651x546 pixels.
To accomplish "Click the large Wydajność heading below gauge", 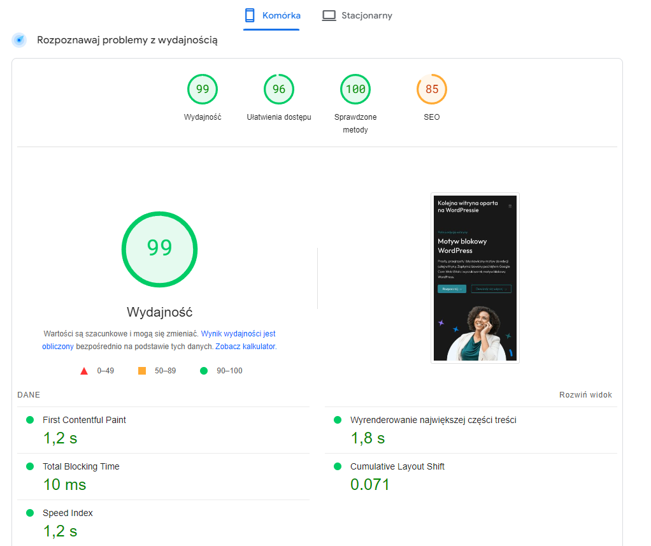I will click(x=159, y=312).
